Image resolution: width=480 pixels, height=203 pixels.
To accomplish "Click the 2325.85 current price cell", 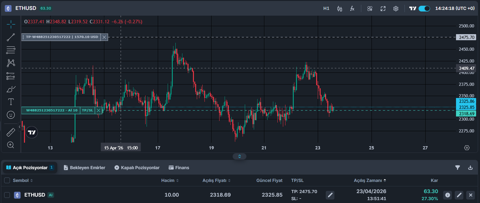I will [x=272, y=195].
